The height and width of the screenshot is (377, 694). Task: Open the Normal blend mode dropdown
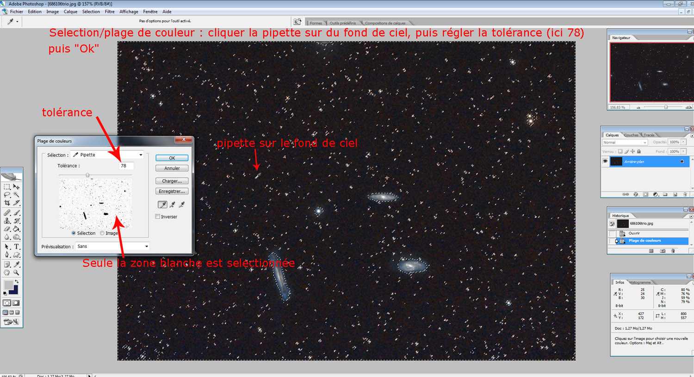coord(625,142)
